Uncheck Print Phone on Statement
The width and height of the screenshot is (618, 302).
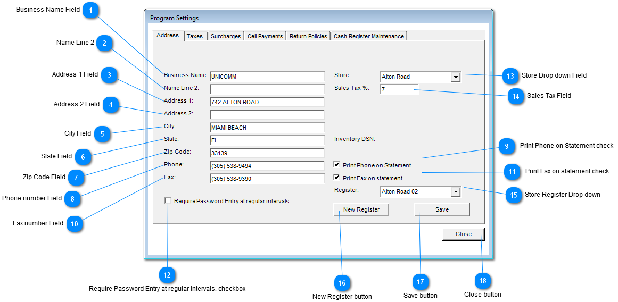coord(336,165)
